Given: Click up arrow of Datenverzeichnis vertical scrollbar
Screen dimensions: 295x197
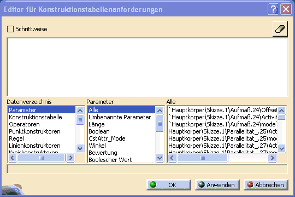Looking at the screenshot, I should [80, 111].
